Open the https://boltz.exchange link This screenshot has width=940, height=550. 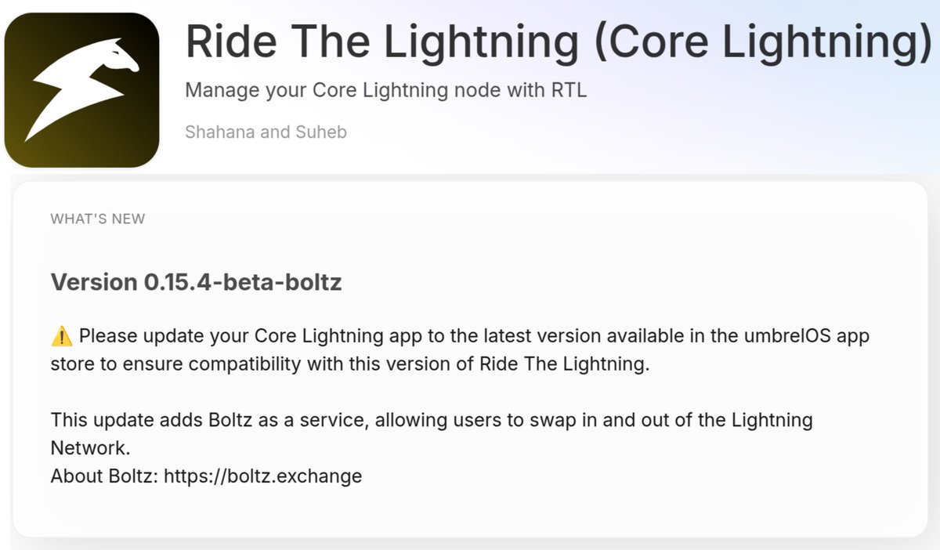pos(262,476)
